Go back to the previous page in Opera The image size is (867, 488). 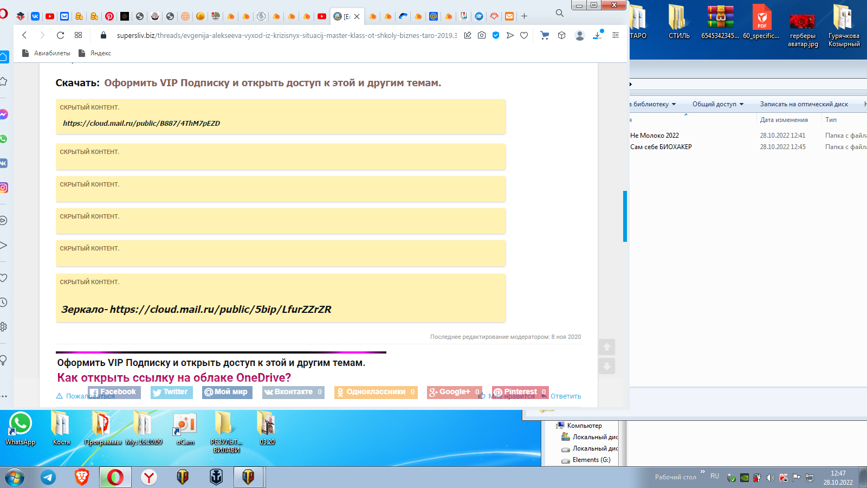tap(24, 35)
